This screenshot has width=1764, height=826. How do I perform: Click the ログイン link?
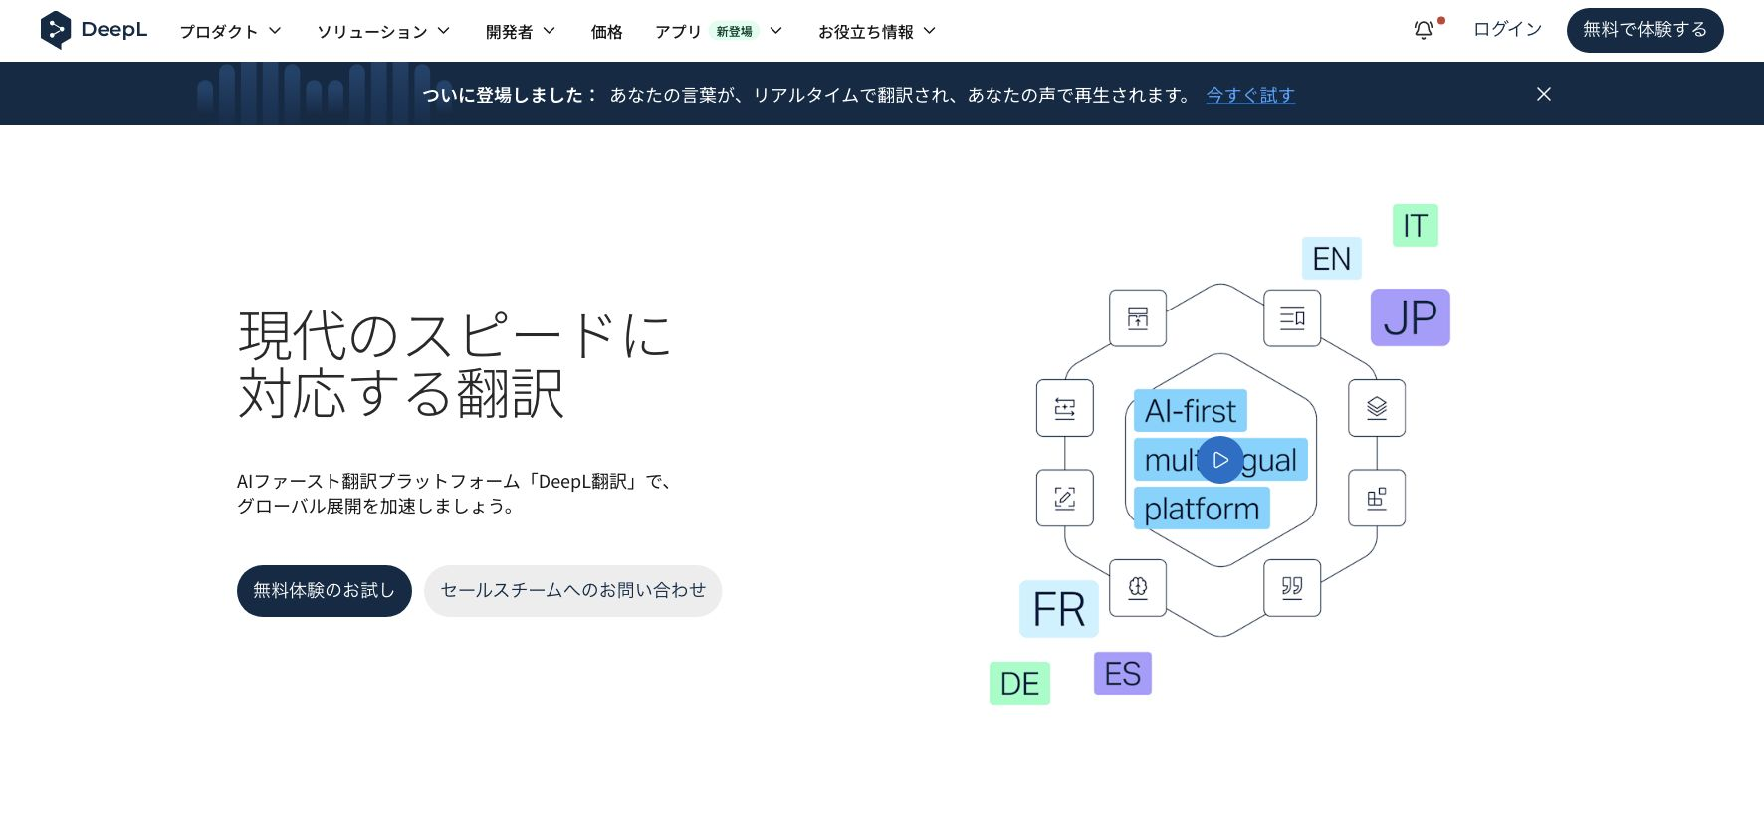[1507, 30]
